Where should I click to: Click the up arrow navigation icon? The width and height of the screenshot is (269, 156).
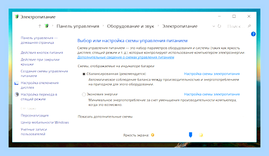pyautogui.click(x=39, y=26)
